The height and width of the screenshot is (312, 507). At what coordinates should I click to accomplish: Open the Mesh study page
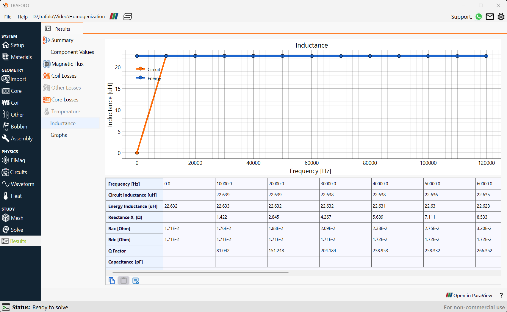13,218
